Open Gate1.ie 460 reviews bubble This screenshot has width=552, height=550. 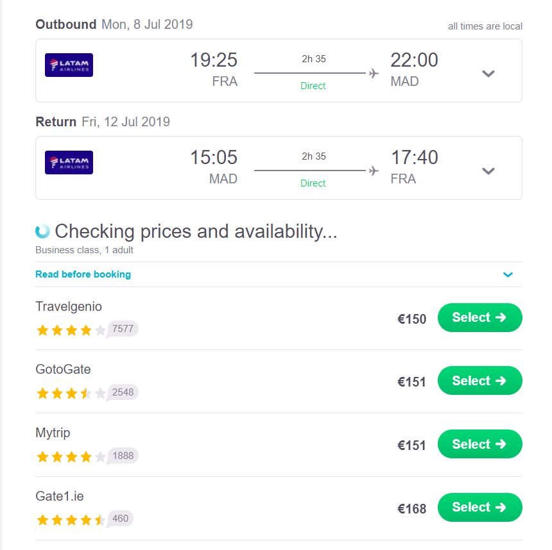coord(120,519)
